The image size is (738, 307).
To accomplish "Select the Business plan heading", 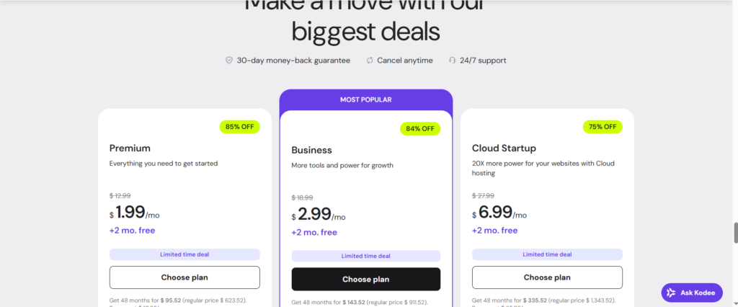I will (311, 151).
